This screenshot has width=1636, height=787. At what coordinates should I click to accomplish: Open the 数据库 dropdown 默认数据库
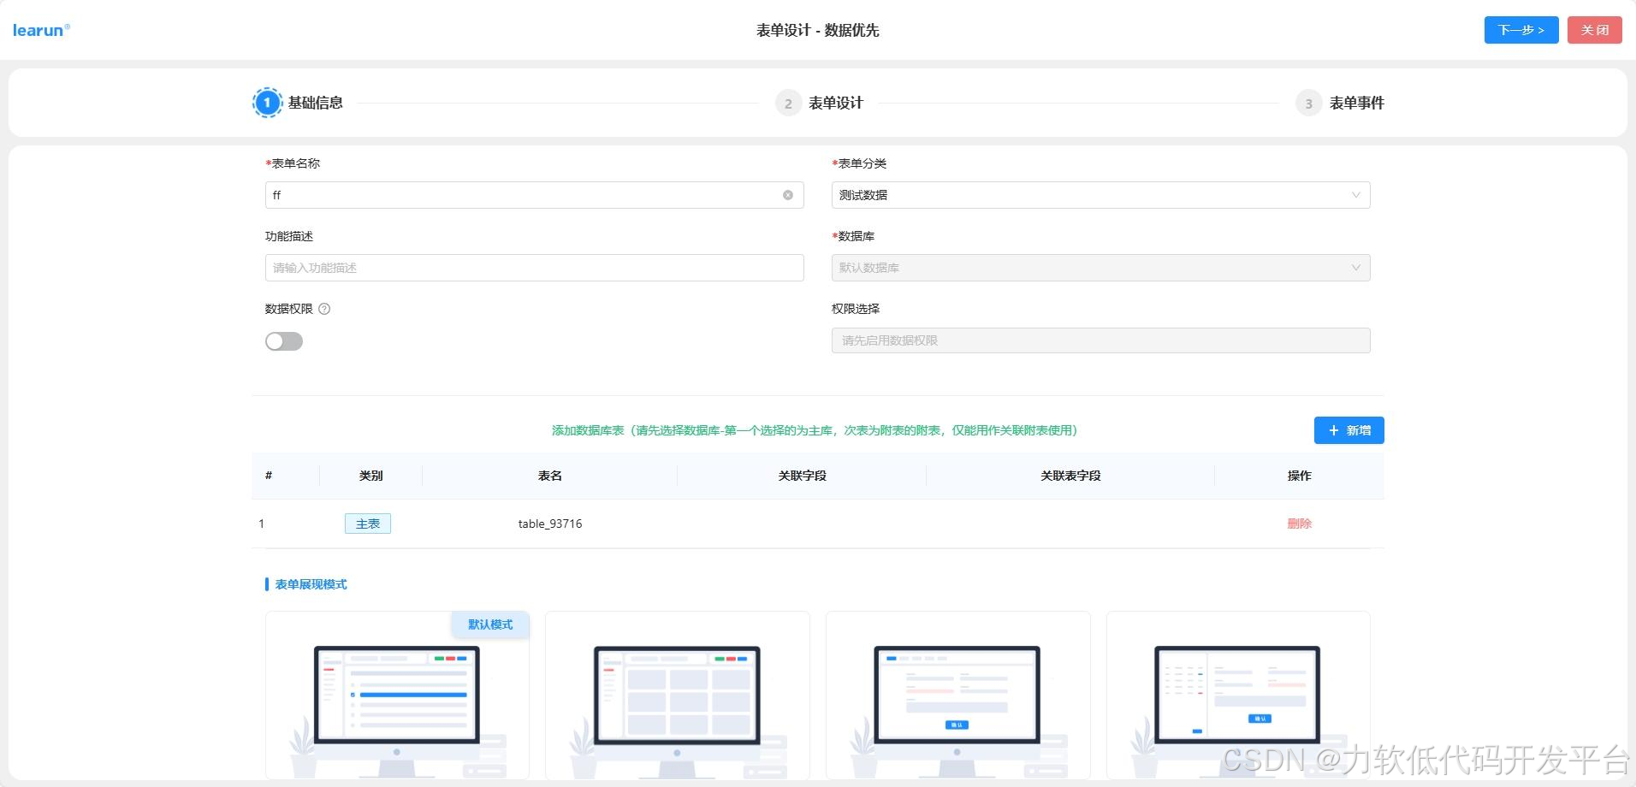click(x=1100, y=268)
